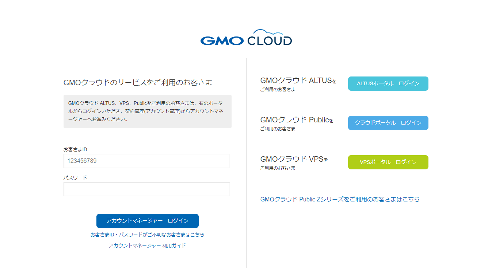Follow the GMOクラウド Public Zシリーズ link
Viewport: 492px width, 275px height.
click(x=340, y=199)
